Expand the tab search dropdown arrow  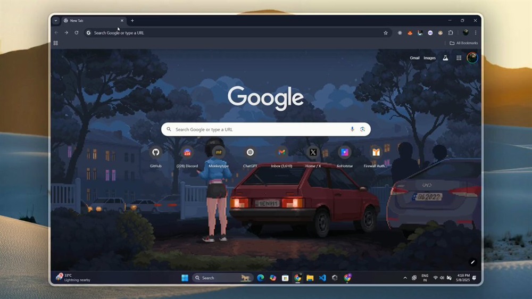(56, 21)
